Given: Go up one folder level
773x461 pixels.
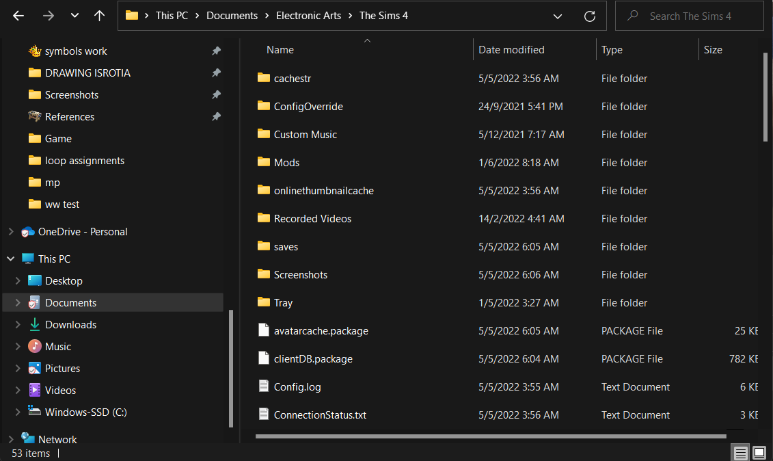Looking at the screenshot, I should coord(99,16).
